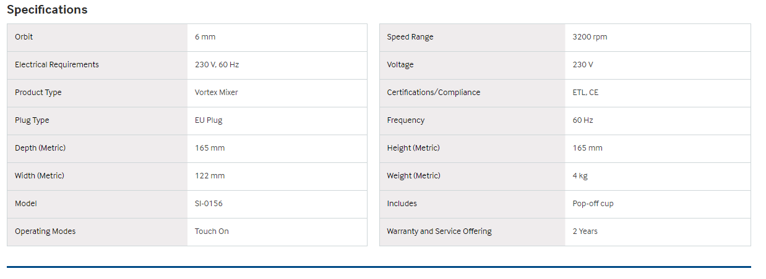This screenshot has width=766, height=279.
Task: Click the 230 V, 60 Hz value
Action: click(x=217, y=65)
